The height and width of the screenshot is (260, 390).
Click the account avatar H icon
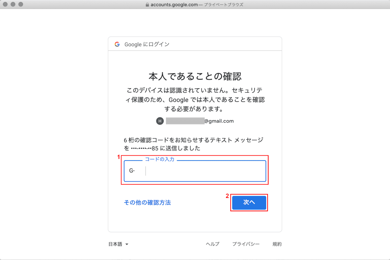point(160,121)
